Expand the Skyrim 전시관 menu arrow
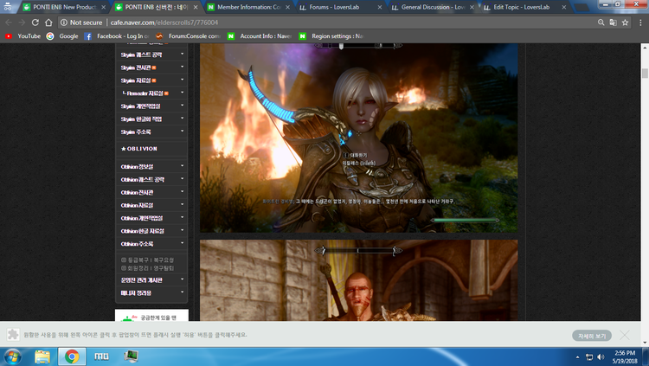The width and height of the screenshot is (649, 366). (182, 67)
